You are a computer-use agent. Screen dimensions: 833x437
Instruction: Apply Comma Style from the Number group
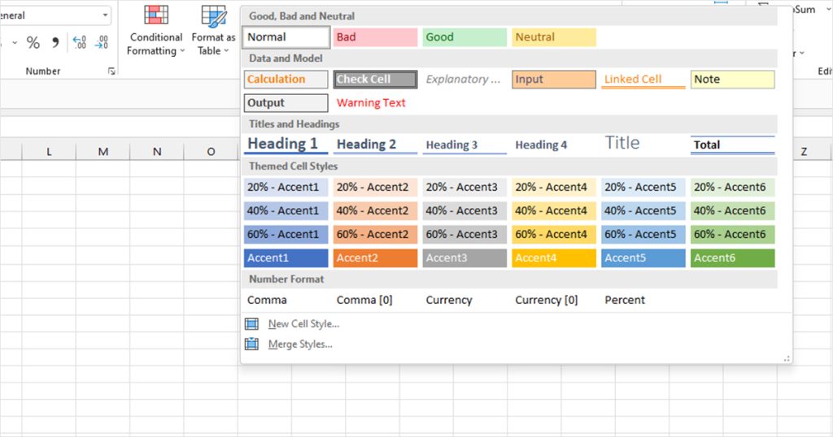[x=55, y=42]
